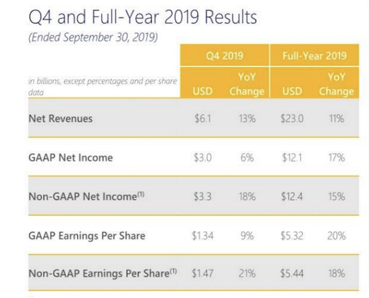Click the Full-Year 2019 column header
Screen dimensions: 369x298
tap(315, 56)
